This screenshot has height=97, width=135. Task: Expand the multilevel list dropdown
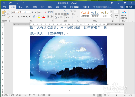67,11
